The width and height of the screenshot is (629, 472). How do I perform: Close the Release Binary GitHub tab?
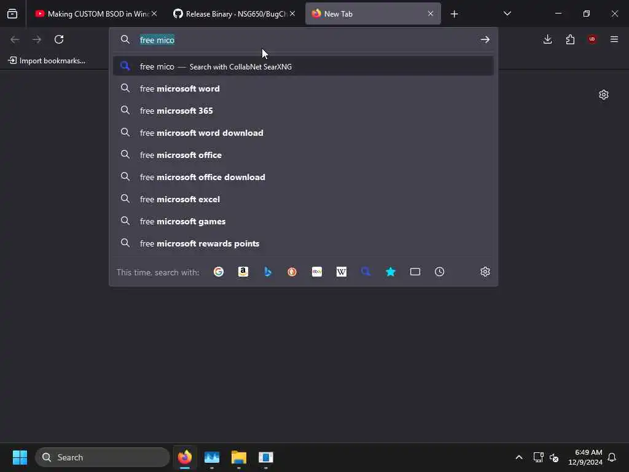pyautogui.click(x=292, y=14)
